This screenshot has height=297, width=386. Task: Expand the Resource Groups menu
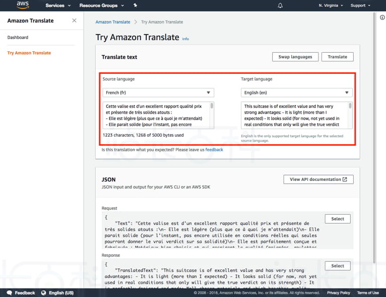[101, 6]
